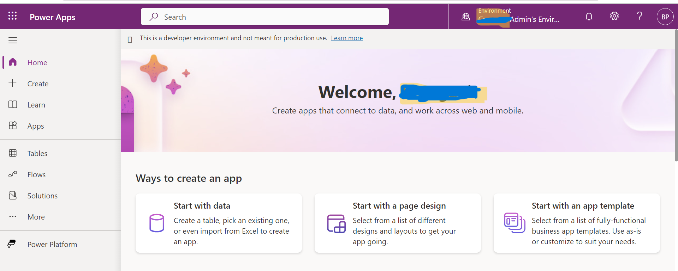Click the Flows connector icon

13,174
